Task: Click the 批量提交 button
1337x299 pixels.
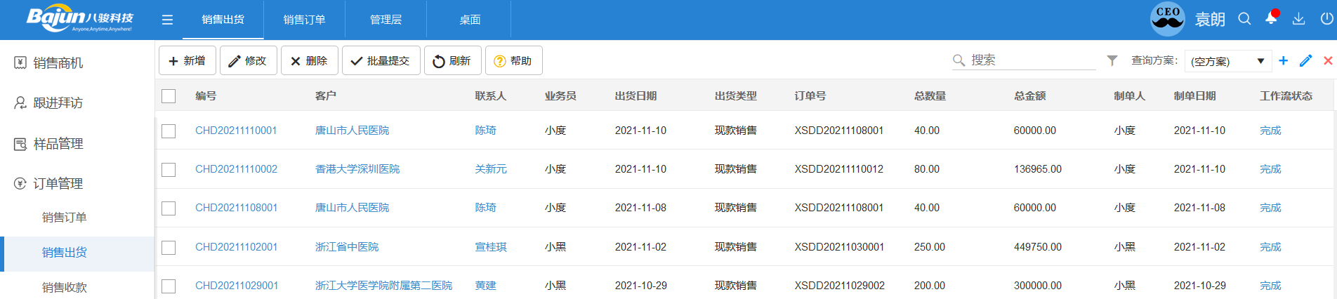Action: pos(381,61)
